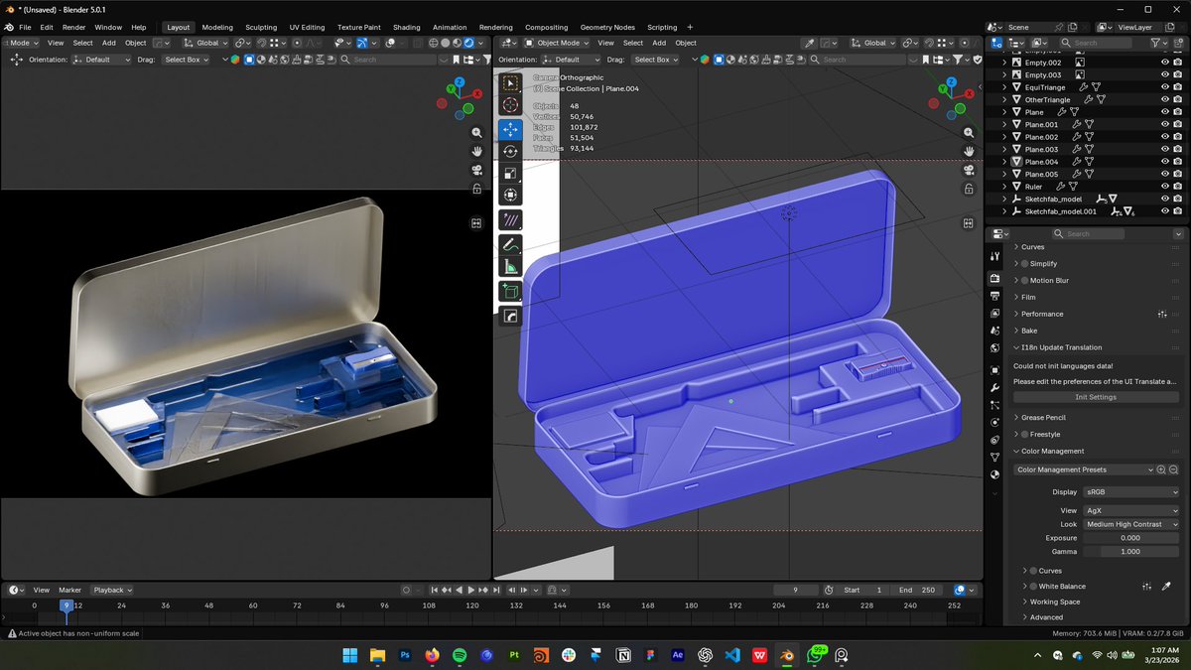Image resolution: width=1191 pixels, height=670 pixels.
Task: Hide Plane.004 in the viewport
Action: pos(1165,162)
